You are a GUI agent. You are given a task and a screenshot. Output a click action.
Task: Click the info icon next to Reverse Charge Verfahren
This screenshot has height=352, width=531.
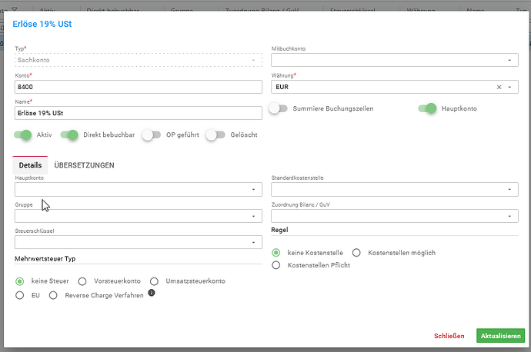click(152, 293)
